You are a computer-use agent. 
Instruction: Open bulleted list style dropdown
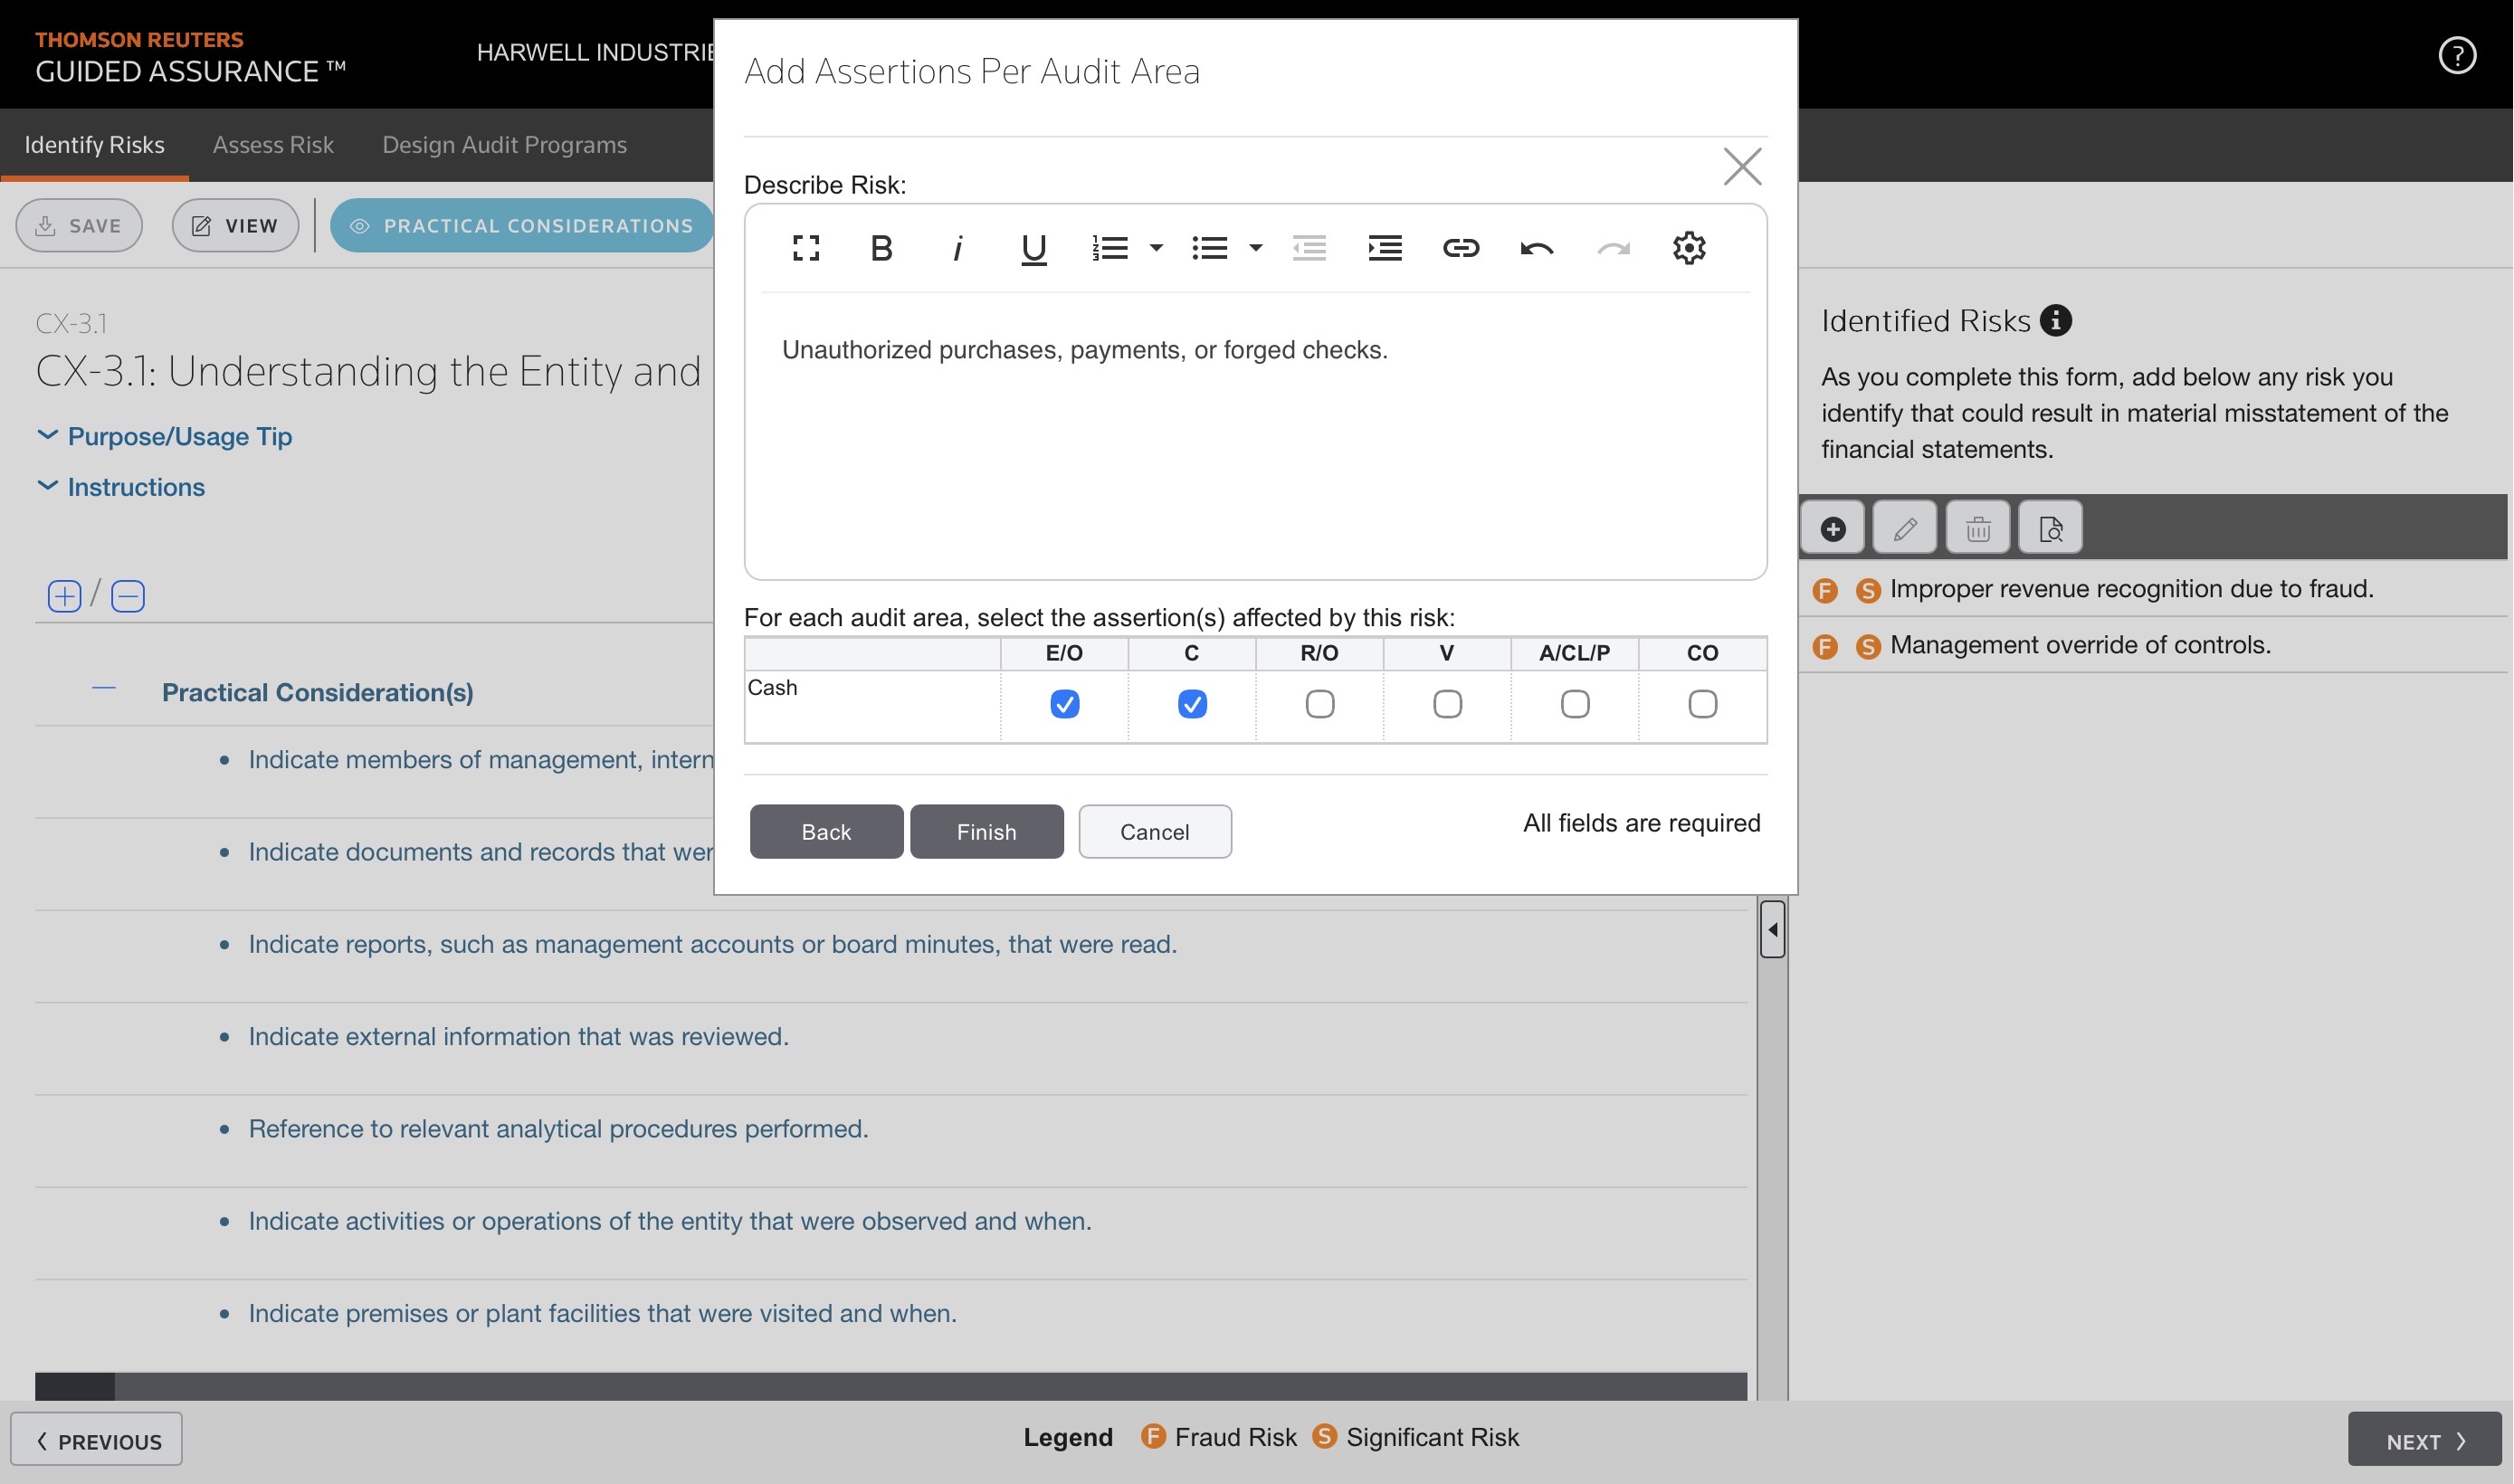[x=1256, y=248]
